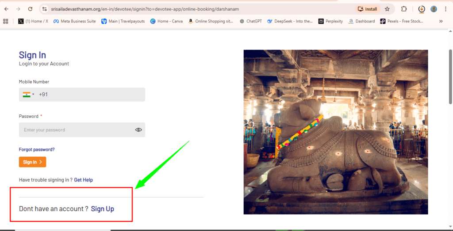This screenshot has width=453, height=231.
Task: Click the Install app button in address bar
Action: (368, 9)
